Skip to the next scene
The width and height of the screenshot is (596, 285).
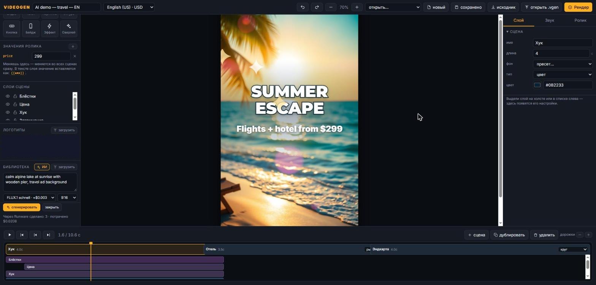click(x=48, y=235)
